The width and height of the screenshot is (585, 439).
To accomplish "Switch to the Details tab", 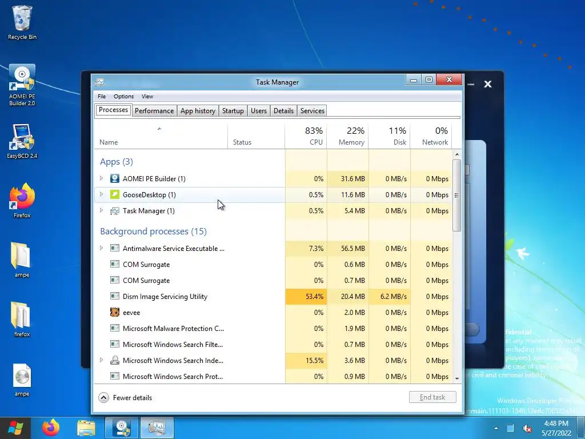I will tap(283, 111).
